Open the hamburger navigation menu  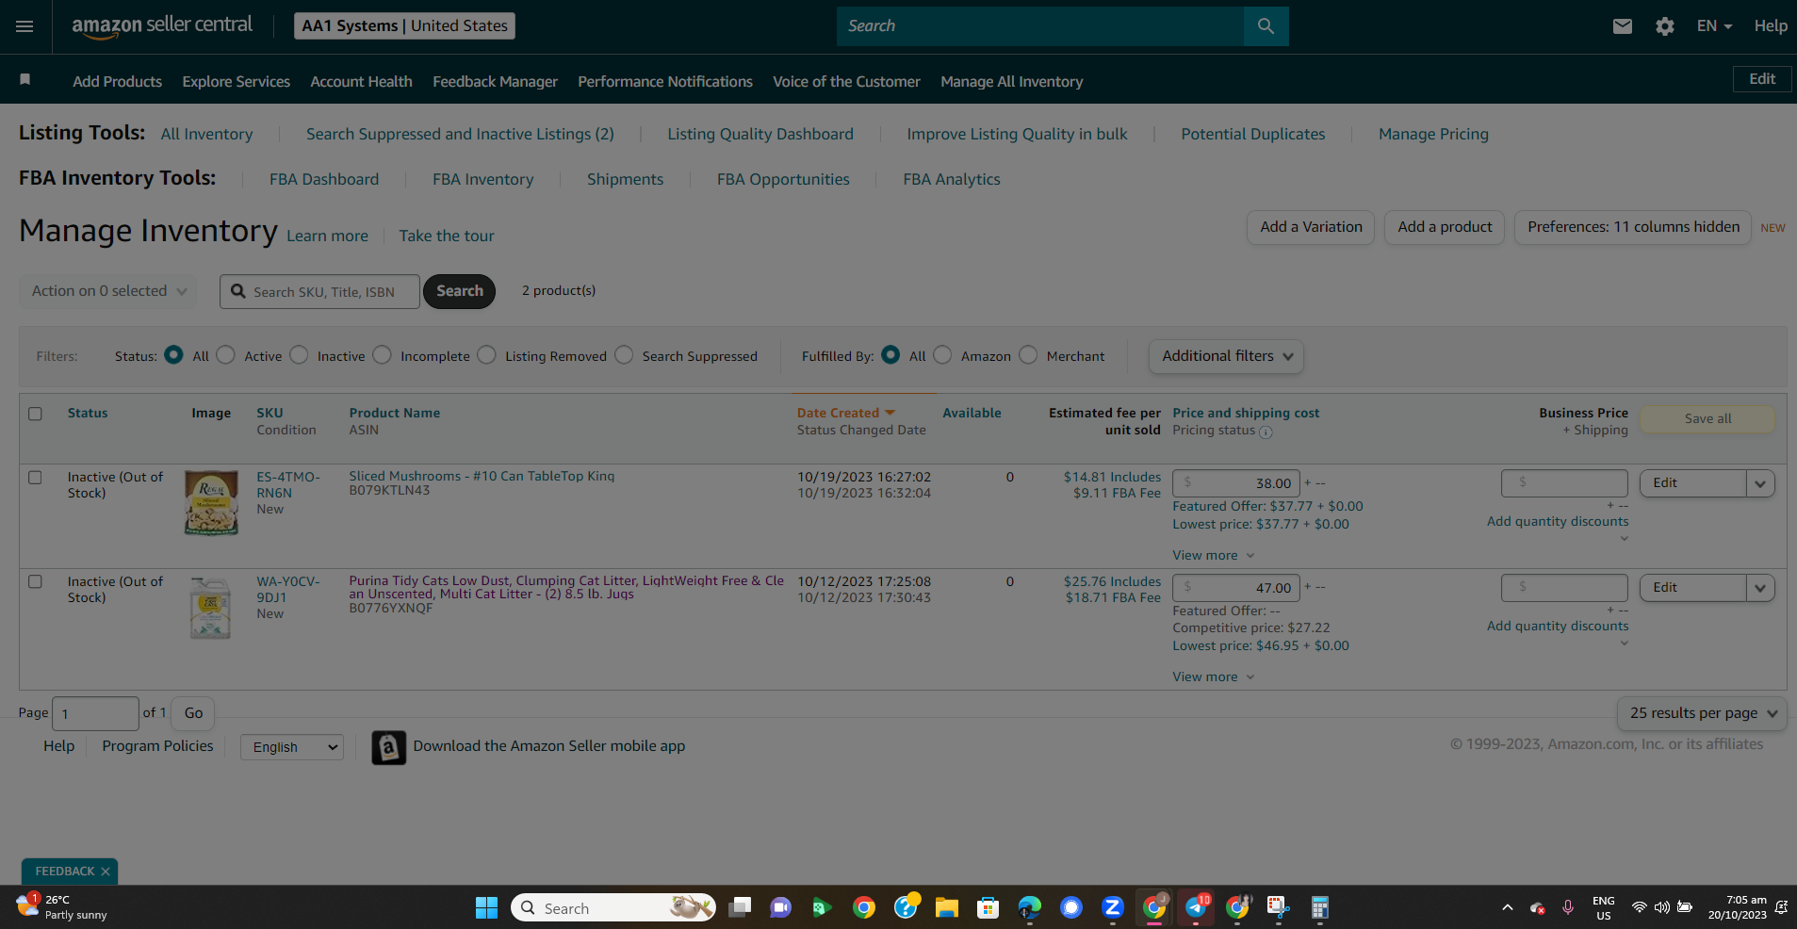[25, 26]
